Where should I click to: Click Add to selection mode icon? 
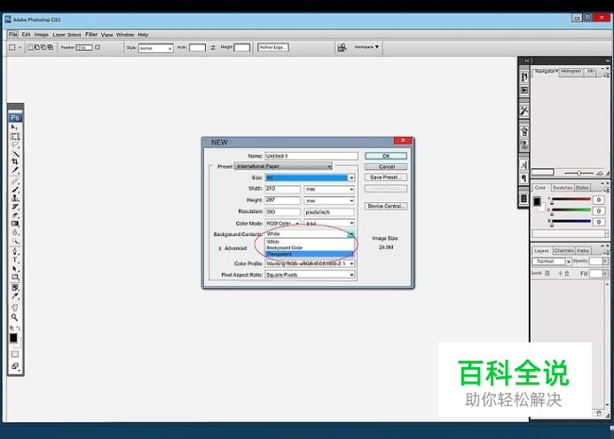point(36,47)
